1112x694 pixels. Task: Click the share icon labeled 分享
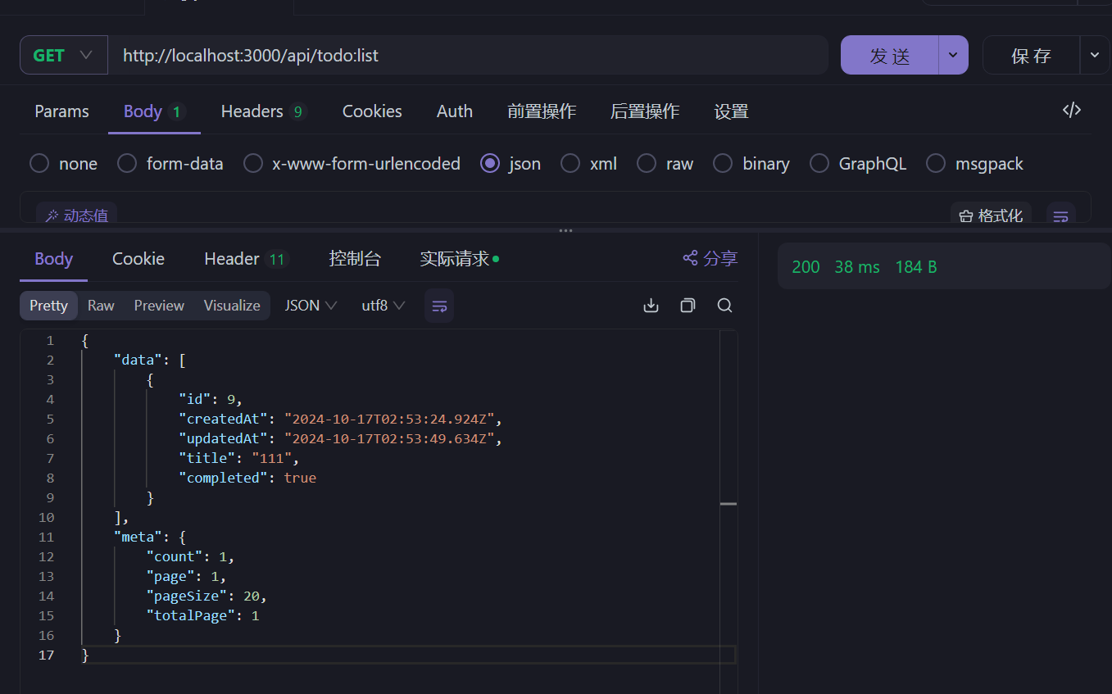click(x=710, y=259)
